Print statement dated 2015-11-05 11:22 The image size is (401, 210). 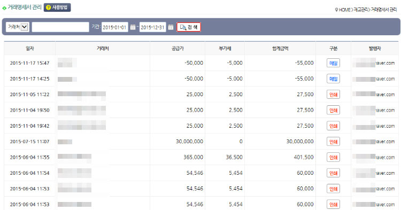[x=333, y=95]
